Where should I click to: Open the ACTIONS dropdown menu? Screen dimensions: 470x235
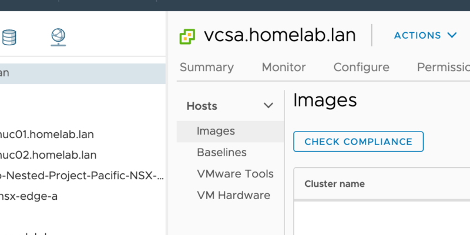tap(425, 35)
